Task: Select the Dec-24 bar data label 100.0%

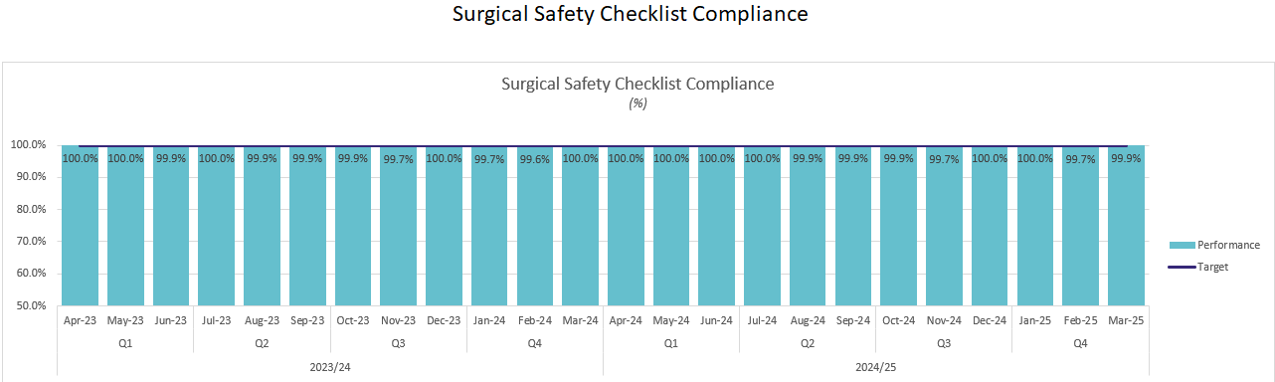Action: coord(990,158)
